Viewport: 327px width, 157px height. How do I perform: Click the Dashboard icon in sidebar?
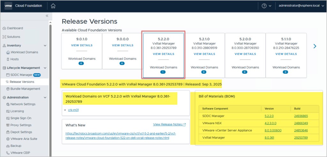point(4,28)
